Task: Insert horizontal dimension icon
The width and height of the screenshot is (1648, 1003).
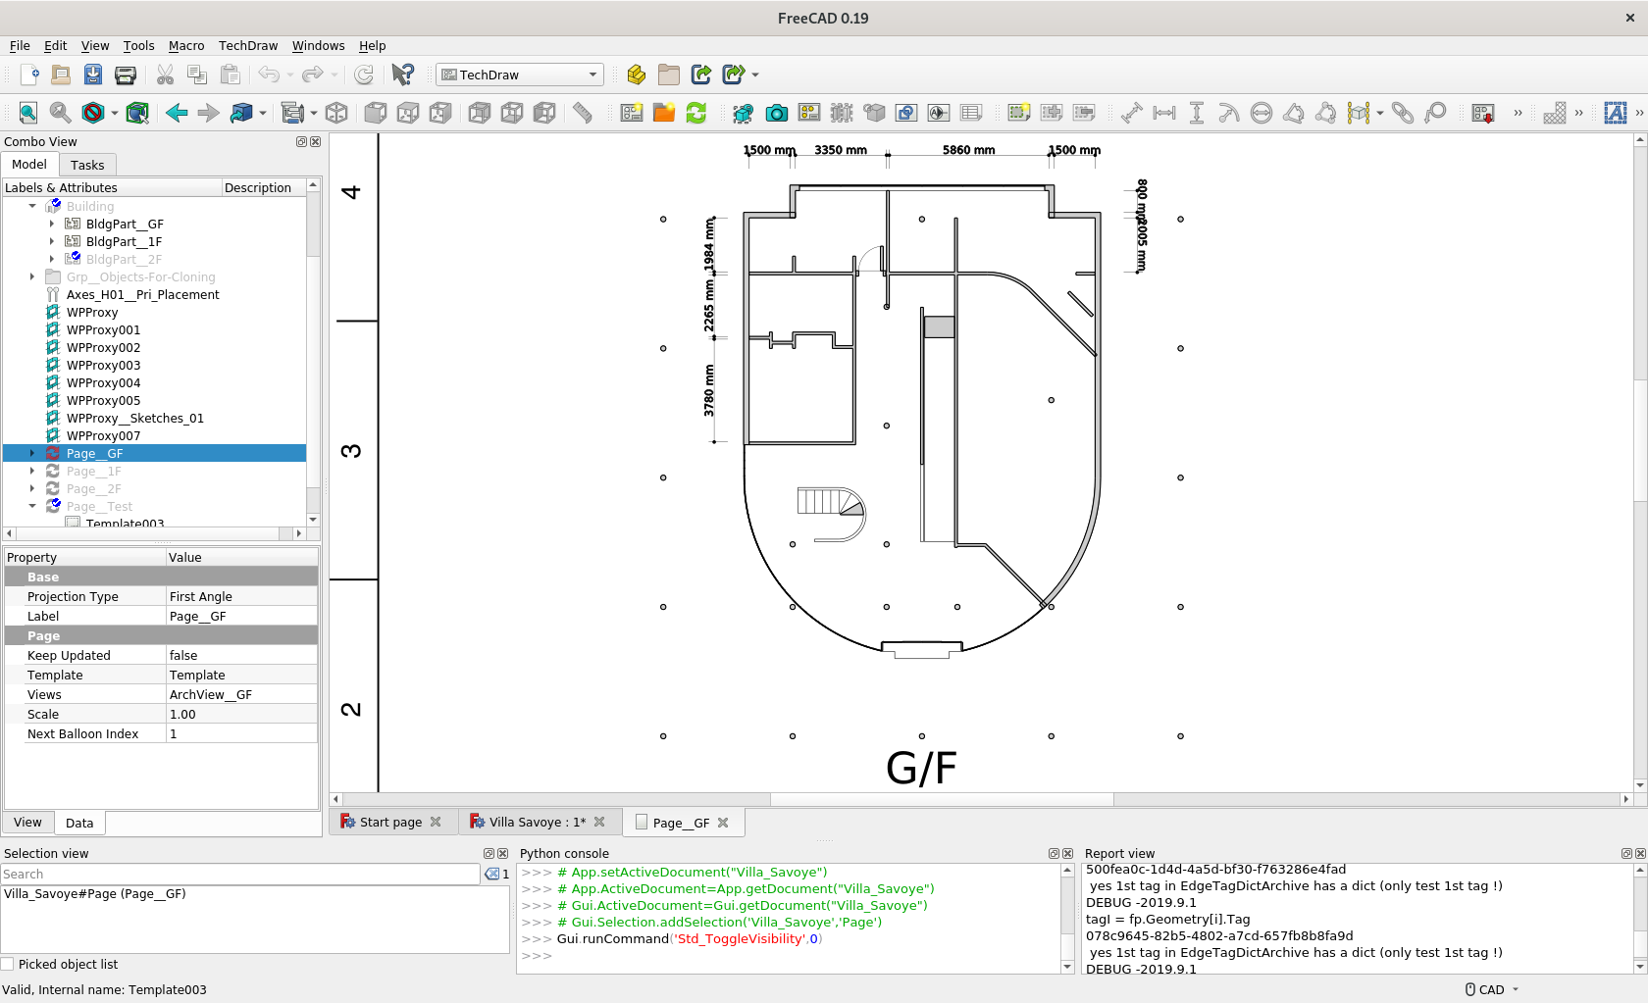Action: pos(1164,113)
